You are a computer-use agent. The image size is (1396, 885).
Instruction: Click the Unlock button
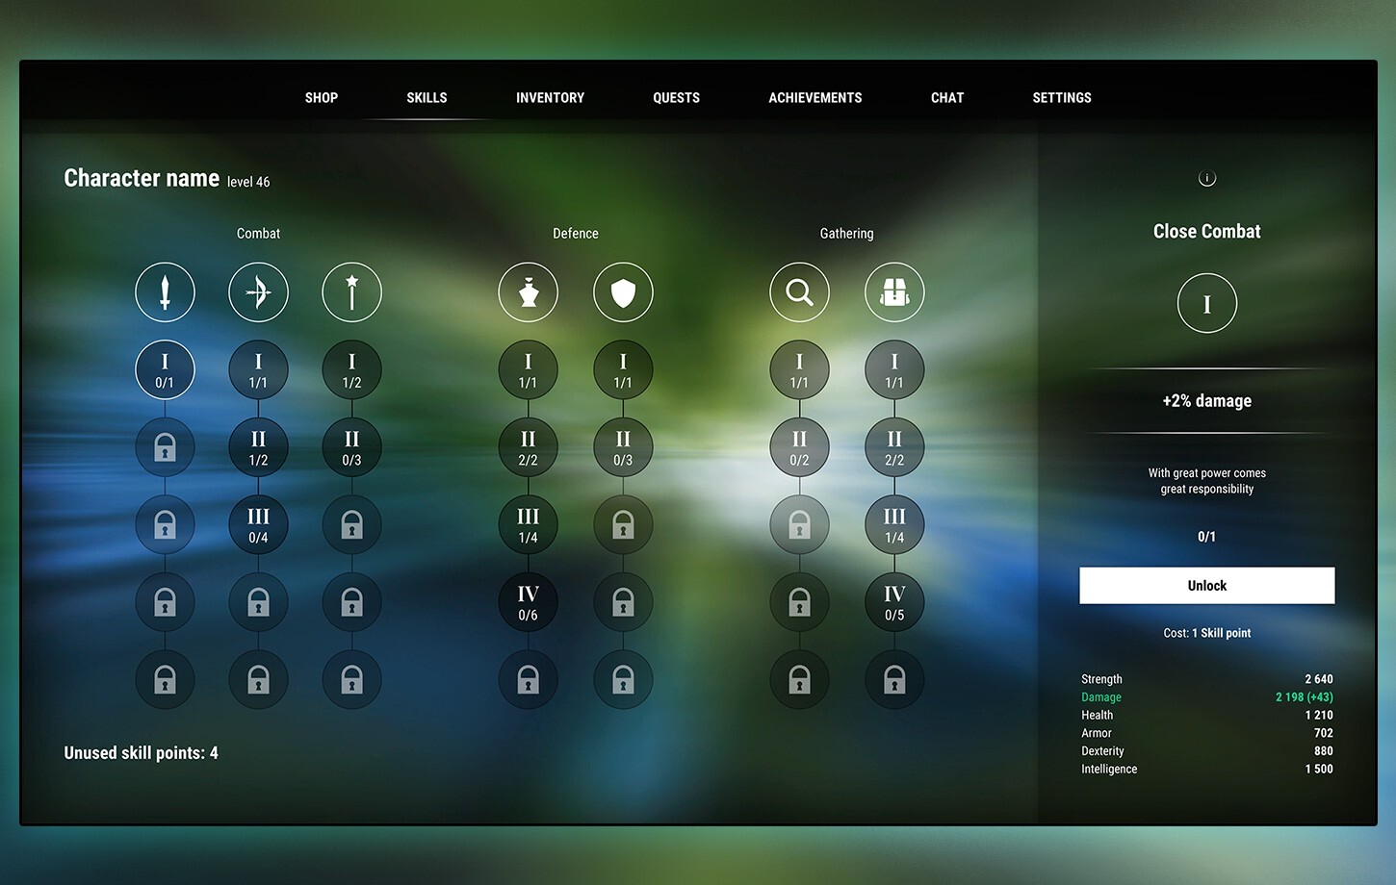[1206, 585]
